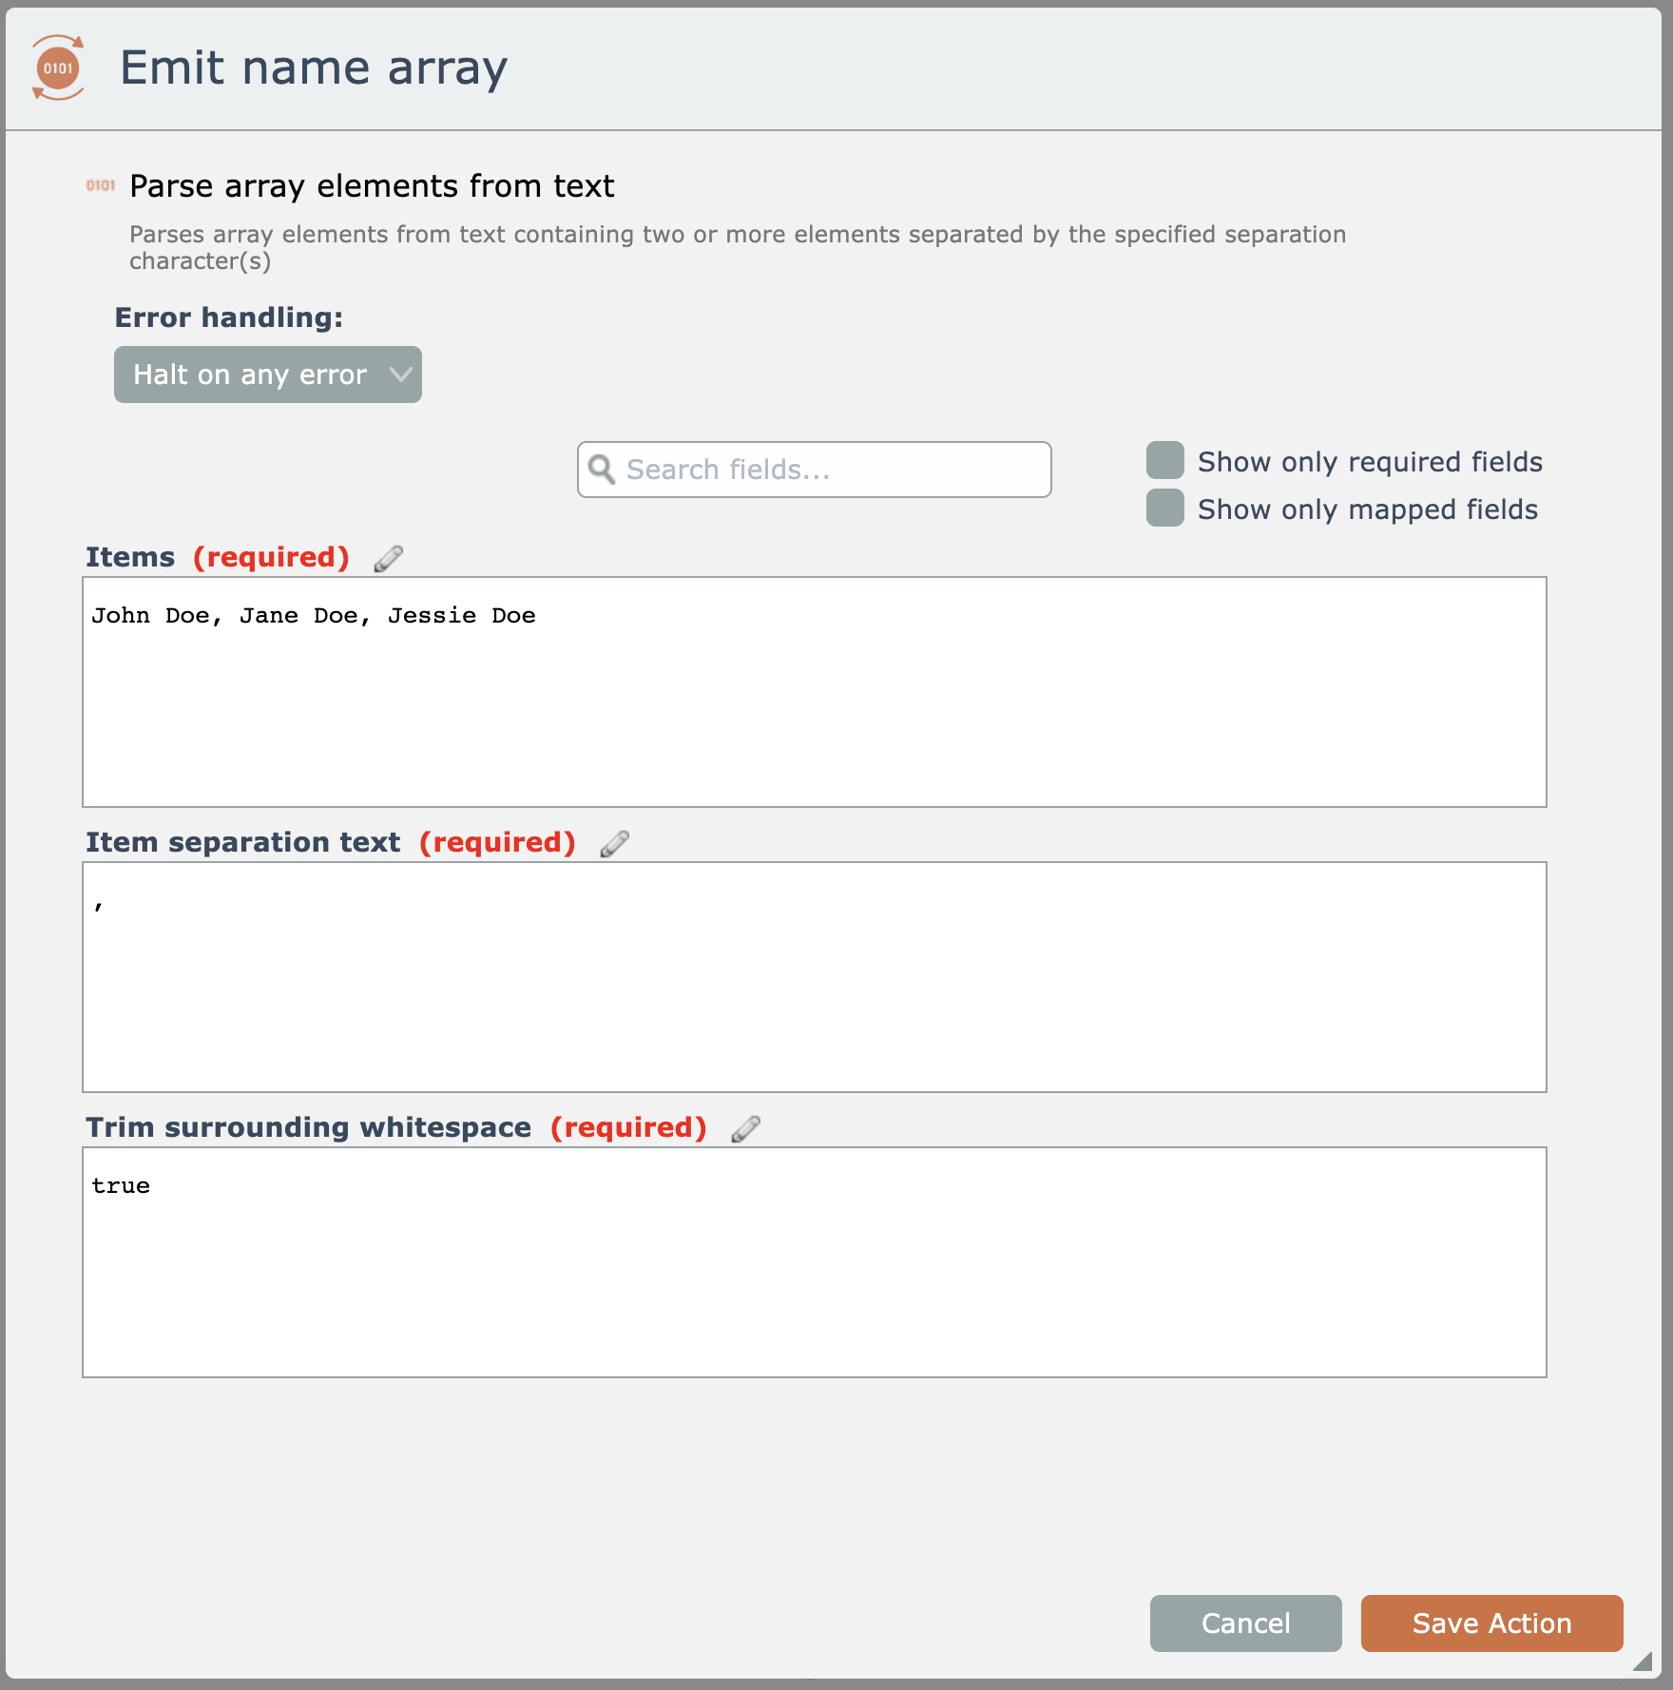The image size is (1673, 1690).
Task: Click the pencil icon beside Item separation text
Action: pos(614,843)
